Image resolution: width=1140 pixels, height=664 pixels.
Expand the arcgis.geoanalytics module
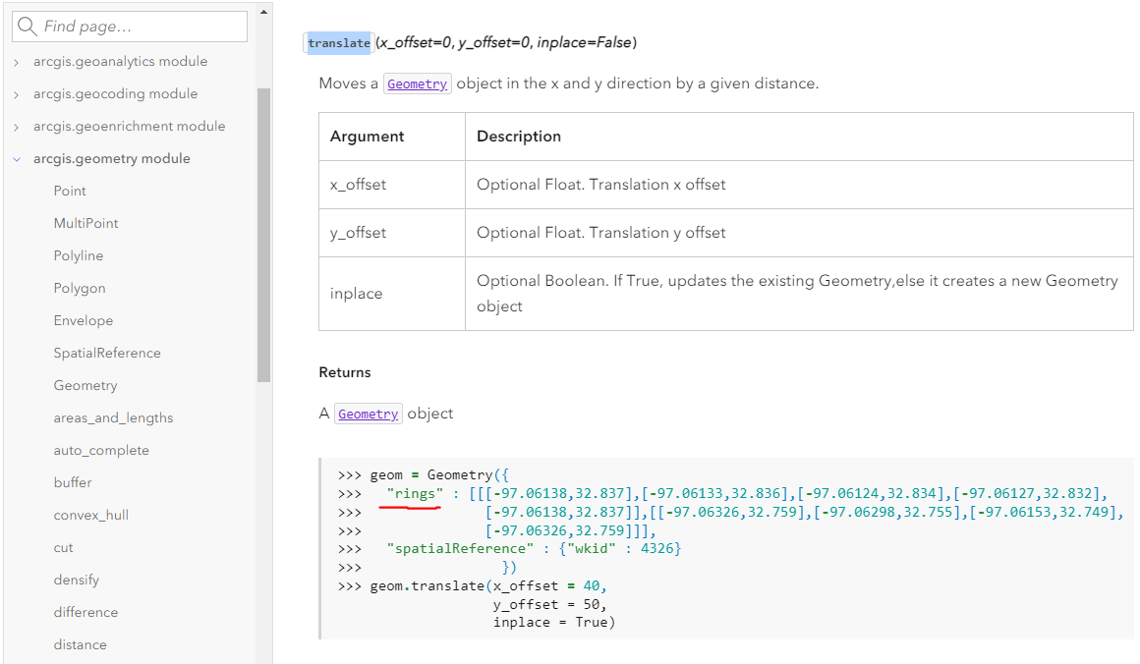click(x=17, y=60)
